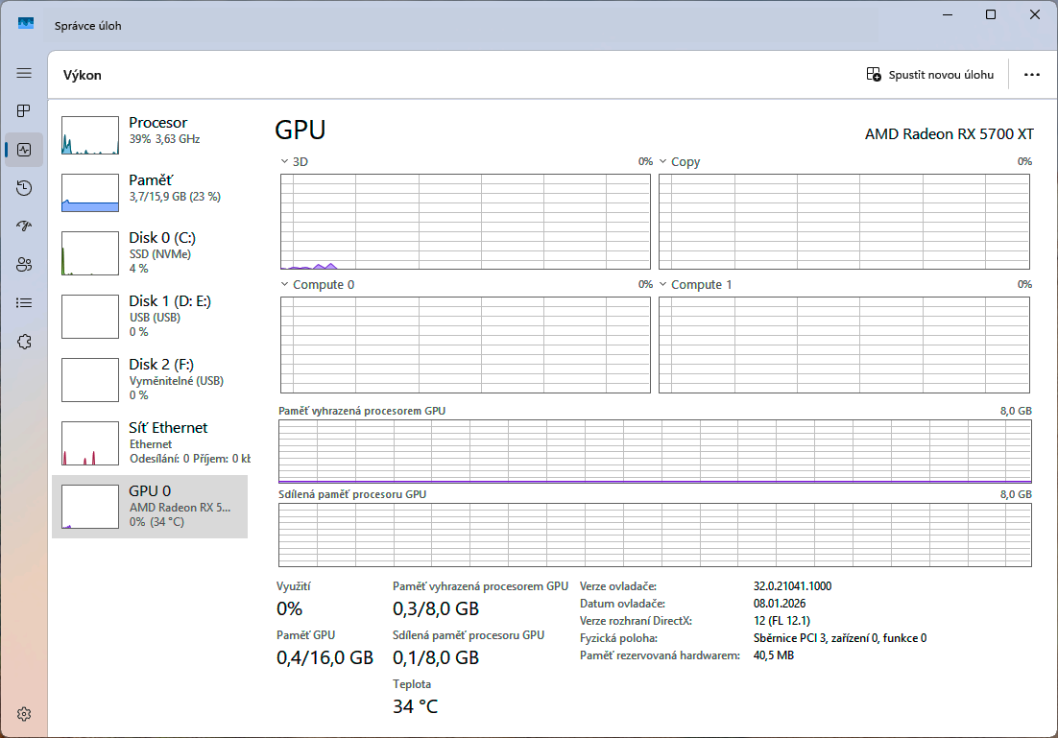Expand the Compute 1 graph dropdown
This screenshot has width=1058, height=738.
[x=663, y=285]
